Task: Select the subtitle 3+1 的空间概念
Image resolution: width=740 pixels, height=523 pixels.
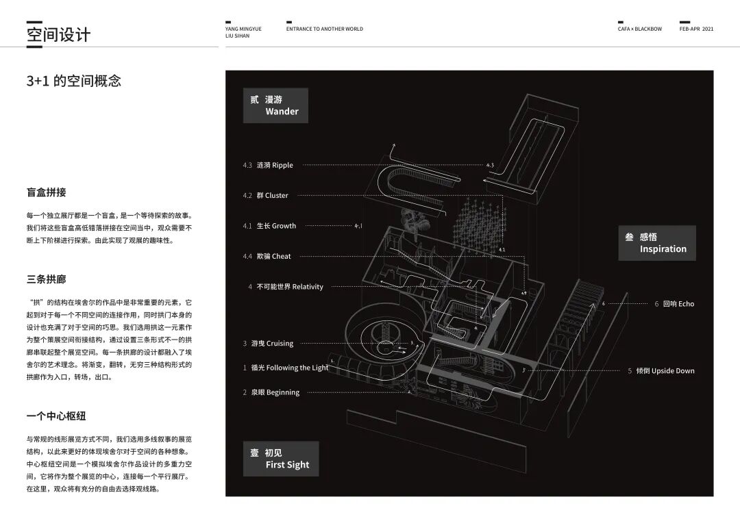Action: 73,81
